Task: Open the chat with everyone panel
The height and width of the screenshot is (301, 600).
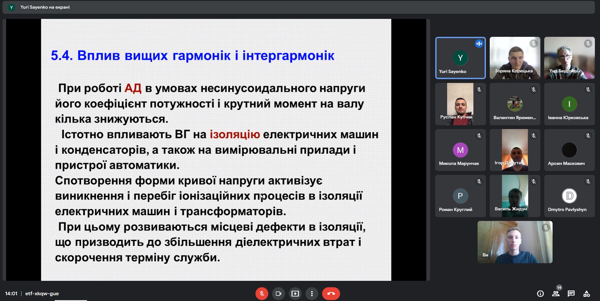Action: pyautogui.click(x=571, y=294)
